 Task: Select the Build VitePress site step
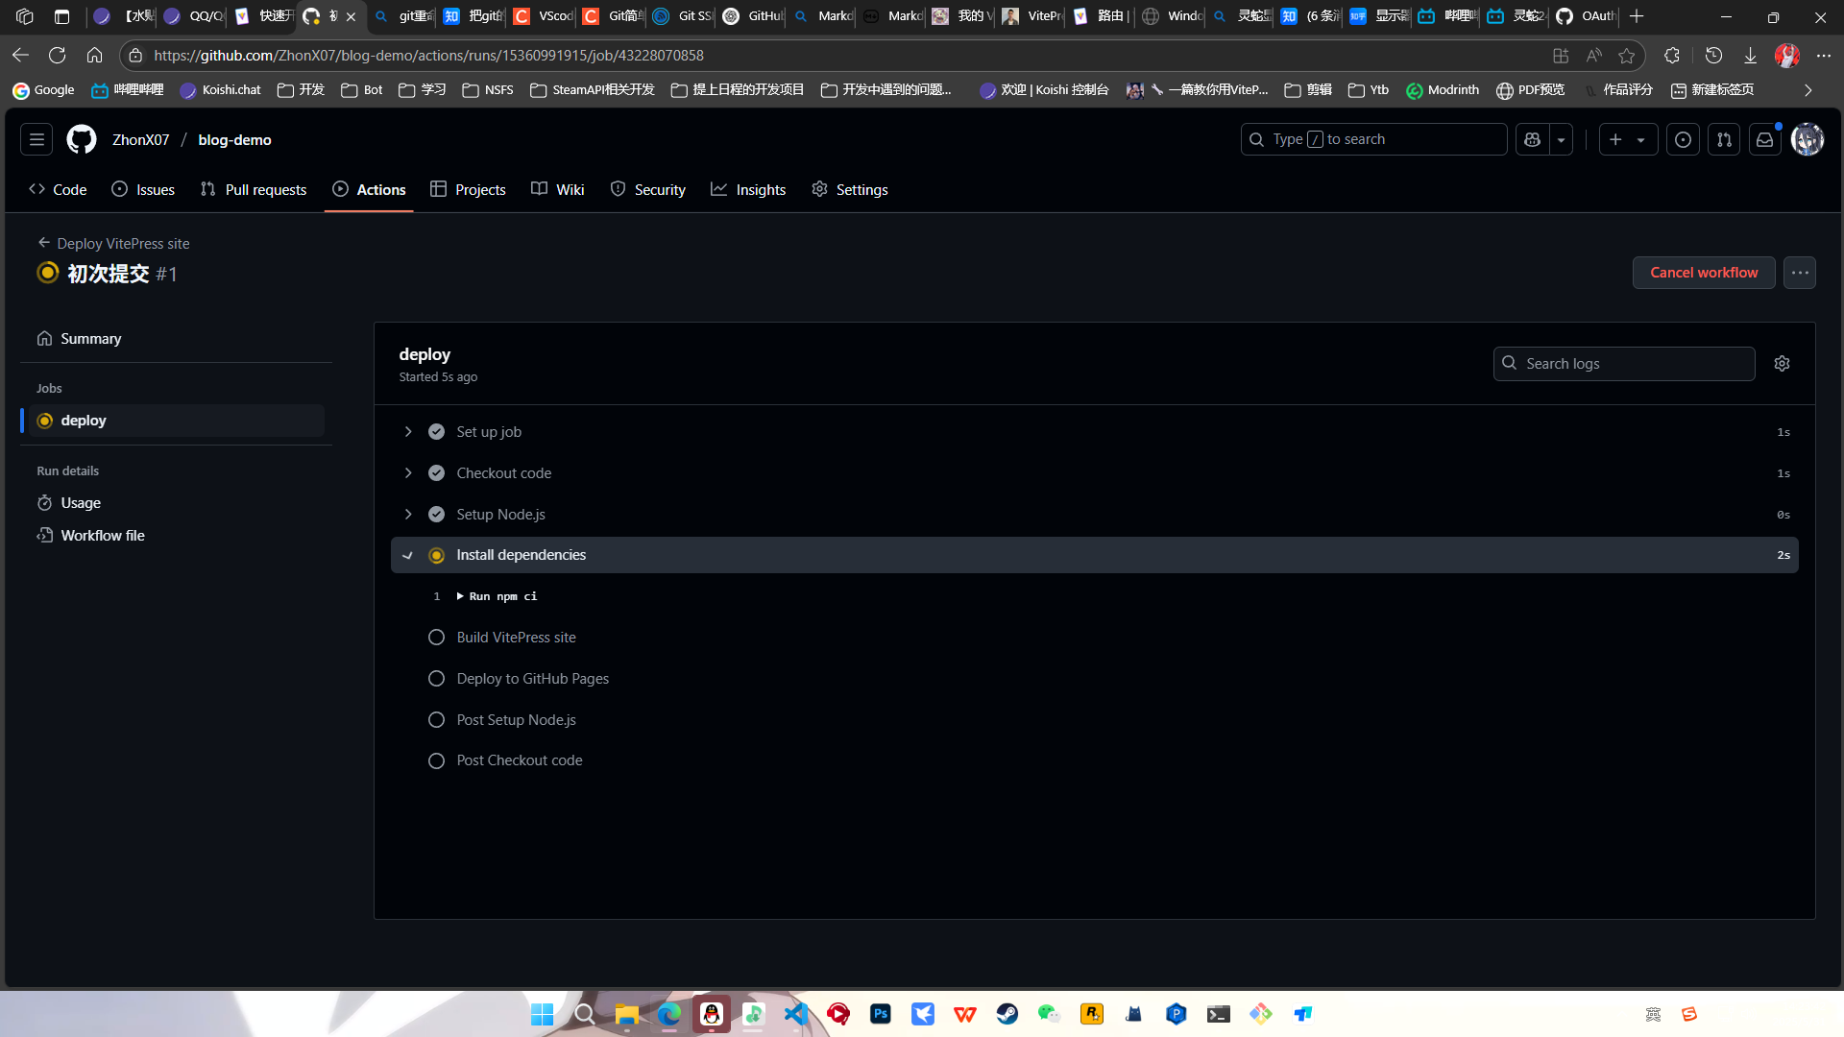[516, 638]
